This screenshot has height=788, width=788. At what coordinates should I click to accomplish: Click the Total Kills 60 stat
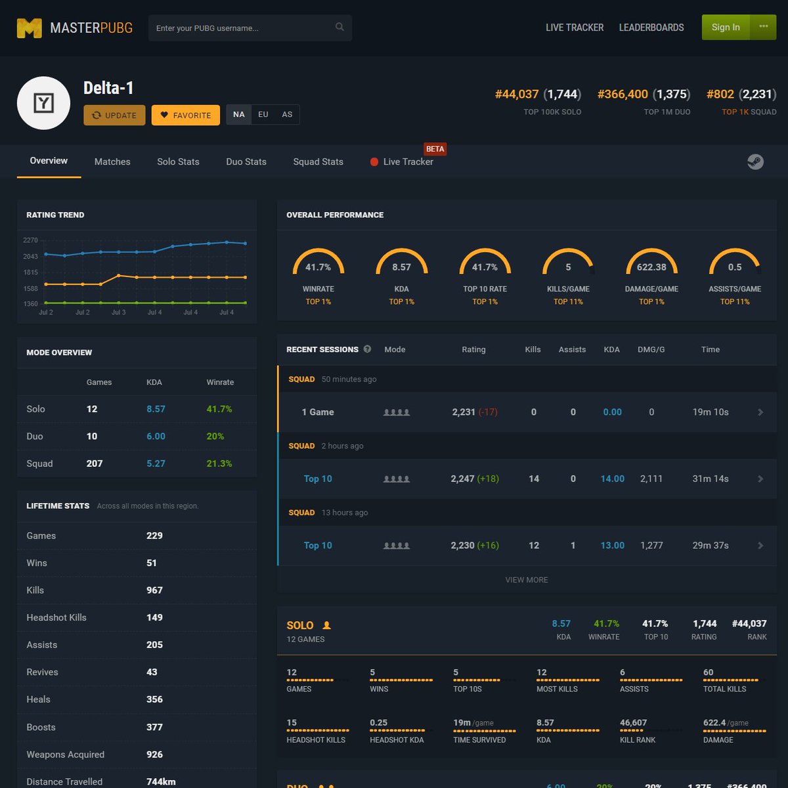[734, 680]
